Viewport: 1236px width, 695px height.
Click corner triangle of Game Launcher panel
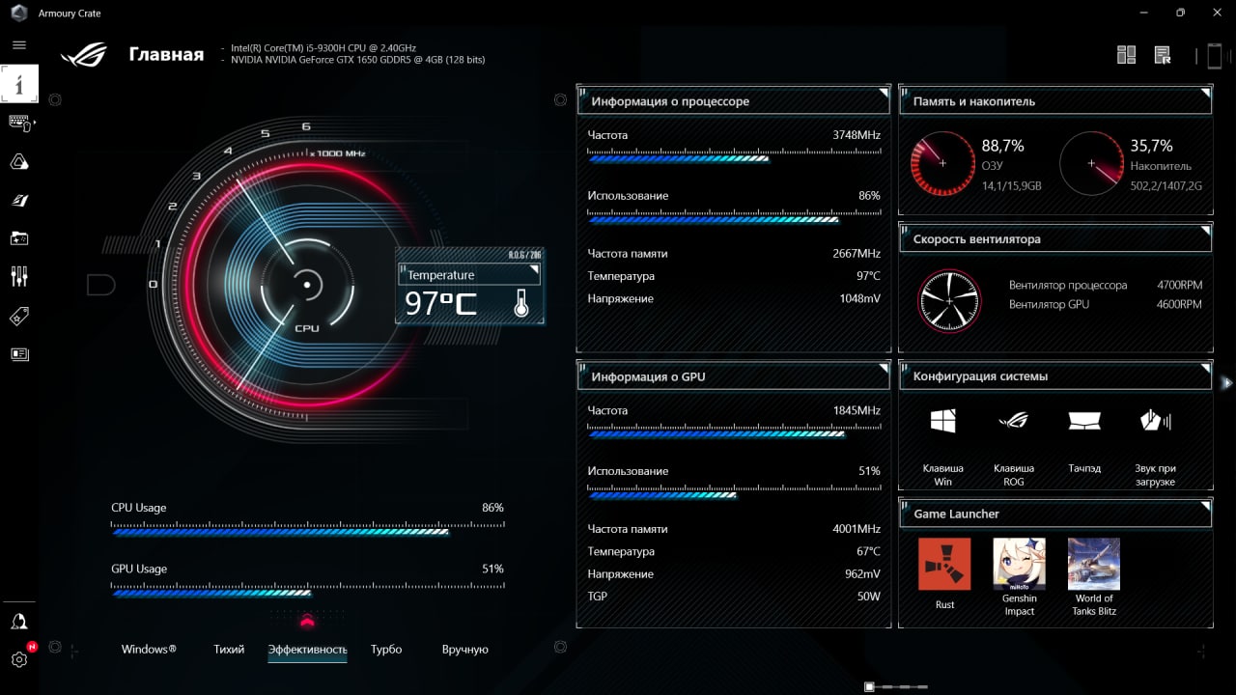click(x=1205, y=506)
